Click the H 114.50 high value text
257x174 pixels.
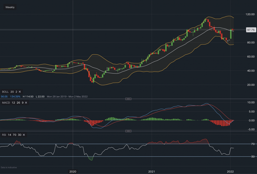click(28, 96)
